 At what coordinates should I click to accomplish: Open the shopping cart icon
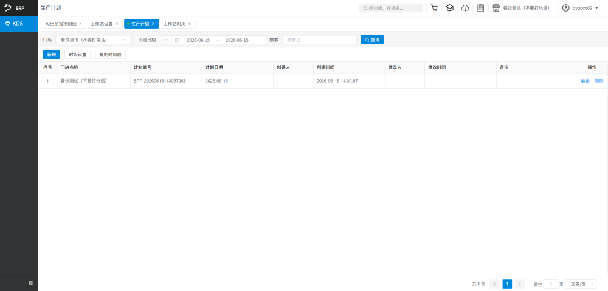[434, 8]
